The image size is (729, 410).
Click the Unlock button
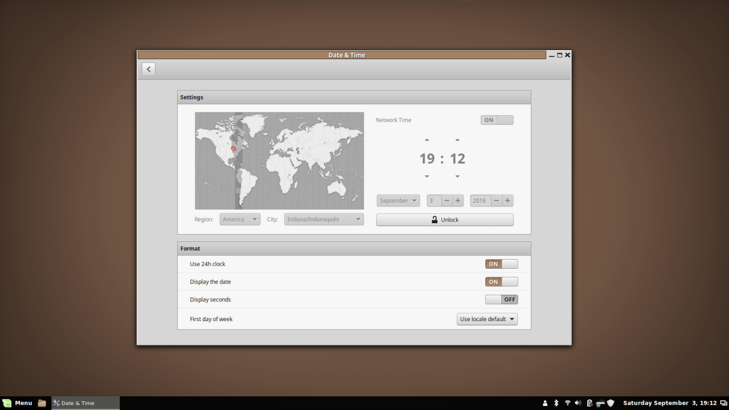pos(445,220)
